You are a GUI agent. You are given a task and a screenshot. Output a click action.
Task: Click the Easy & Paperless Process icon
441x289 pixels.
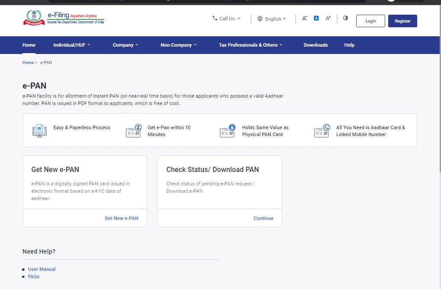[x=39, y=130]
